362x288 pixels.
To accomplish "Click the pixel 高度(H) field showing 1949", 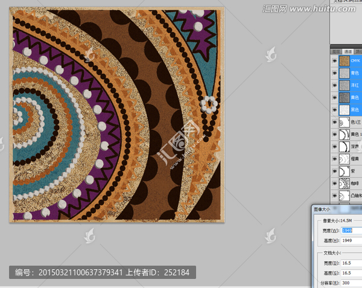I will click(352, 240).
